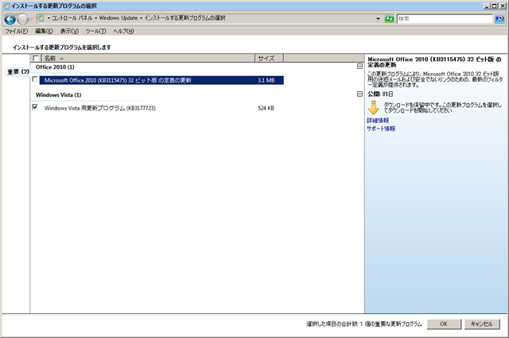Click the ダウンロードを保留中です status message

pos(443,107)
